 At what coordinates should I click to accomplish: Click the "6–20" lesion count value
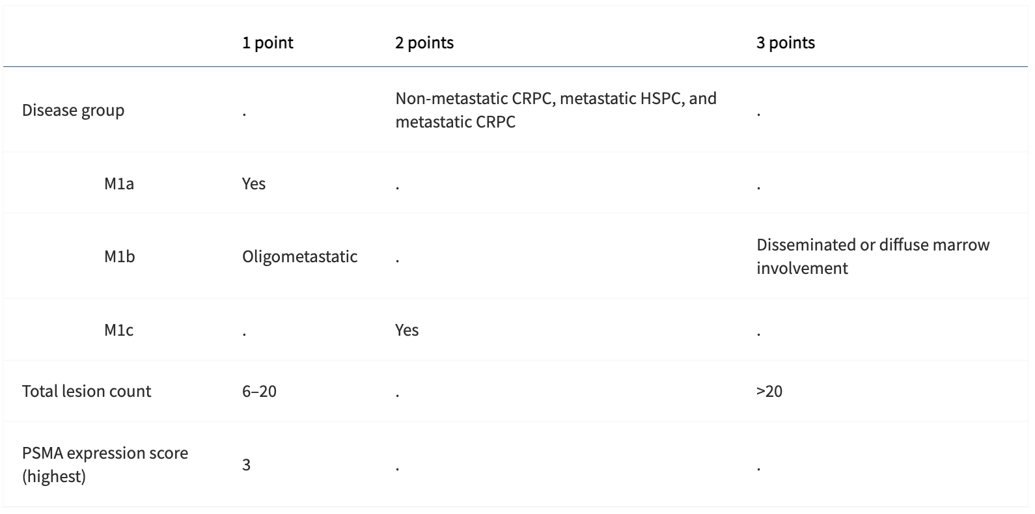[259, 391]
